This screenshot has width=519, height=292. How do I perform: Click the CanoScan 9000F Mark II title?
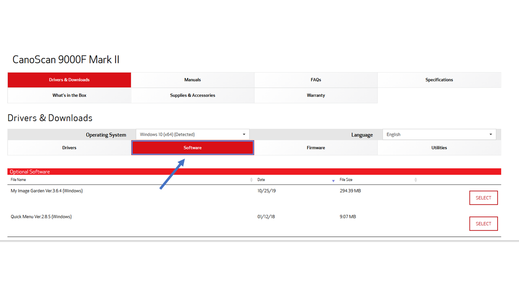click(x=66, y=60)
